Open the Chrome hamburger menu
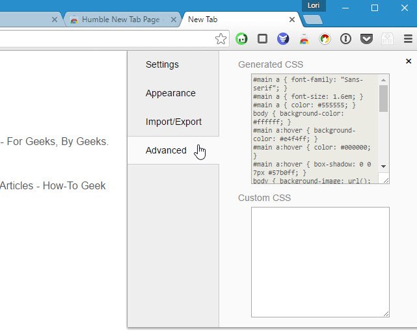This screenshot has width=417, height=335. point(408,39)
